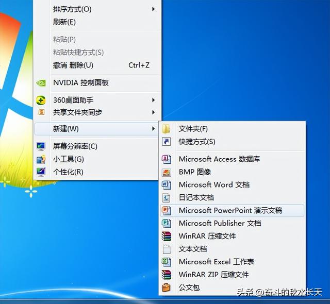Viewport: 330px width, 304px height.
Task: Click the Microsoft Excel worksheet icon
Action: [x=166, y=262]
